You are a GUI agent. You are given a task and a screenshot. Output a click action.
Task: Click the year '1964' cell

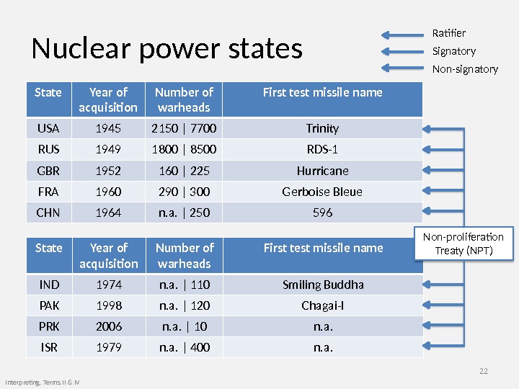108,213
